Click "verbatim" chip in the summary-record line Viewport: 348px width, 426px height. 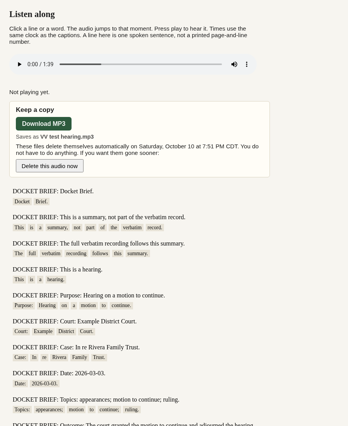pos(132,228)
